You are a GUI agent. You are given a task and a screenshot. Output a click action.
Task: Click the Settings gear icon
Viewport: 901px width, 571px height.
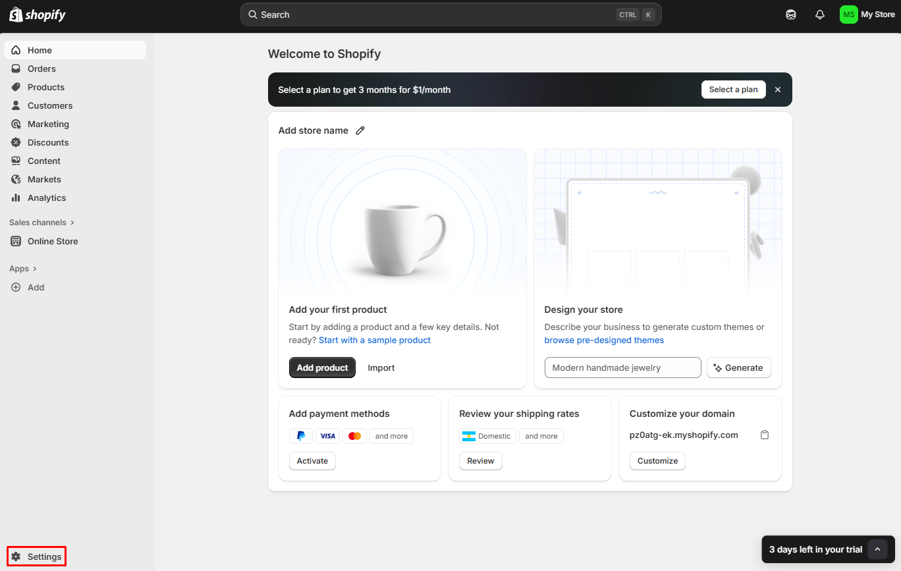coord(16,557)
